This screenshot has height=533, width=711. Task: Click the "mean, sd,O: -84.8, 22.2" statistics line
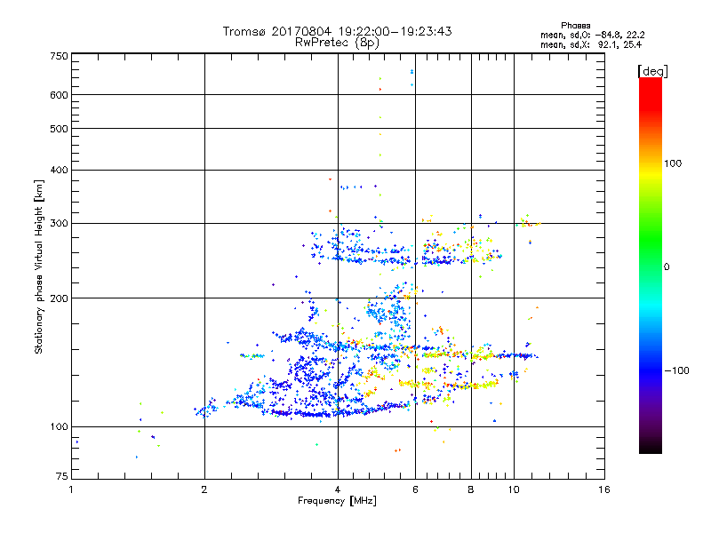[592, 35]
